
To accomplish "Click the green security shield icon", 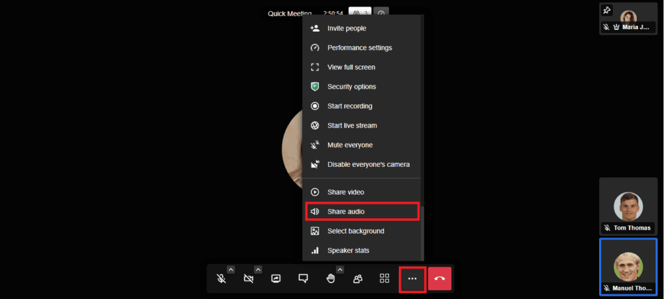I will coord(314,87).
